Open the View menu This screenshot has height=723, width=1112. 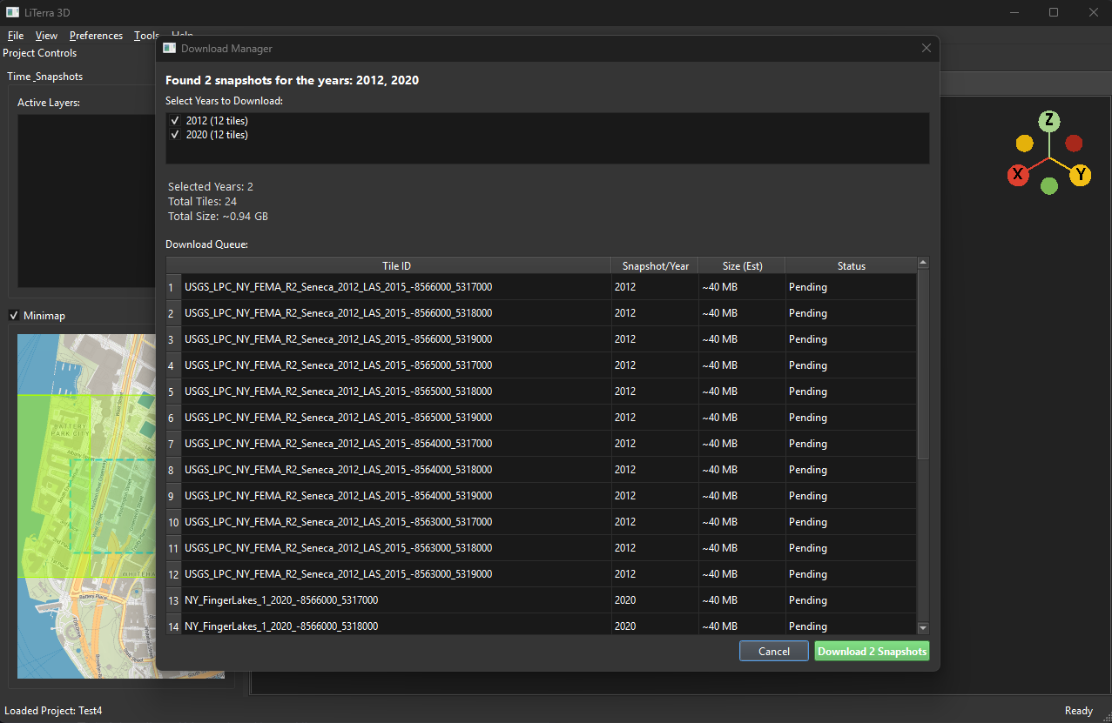pos(46,36)
